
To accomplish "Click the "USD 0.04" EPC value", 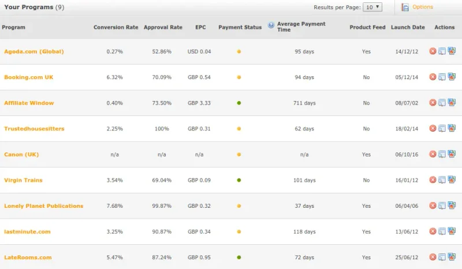I will (x=199, y=51).
